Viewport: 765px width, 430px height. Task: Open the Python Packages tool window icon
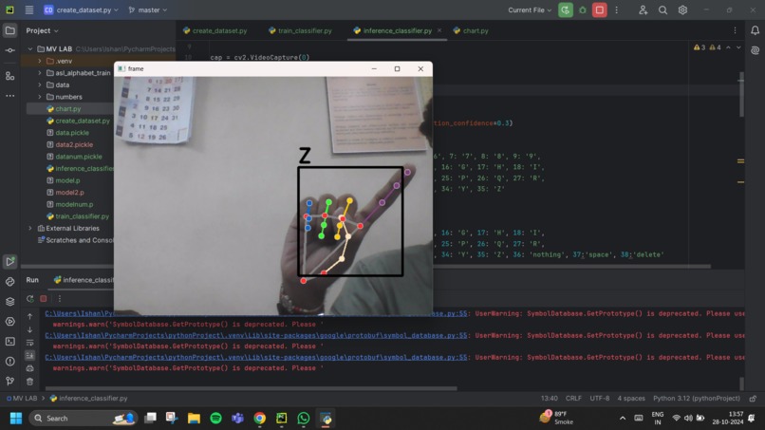pyautogui.click(x=9, y=282)
